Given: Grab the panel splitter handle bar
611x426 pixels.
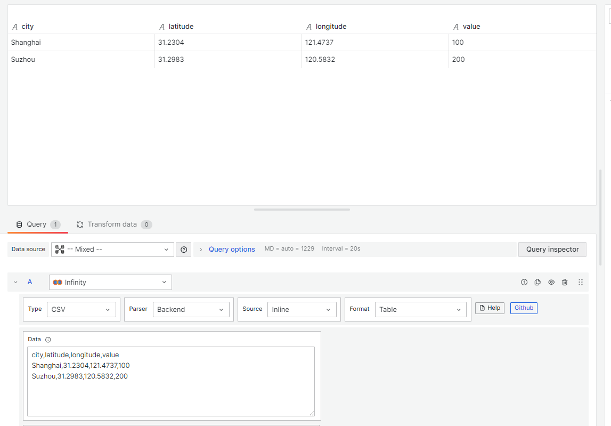Looking at the screenshot, I should (302, 210).
